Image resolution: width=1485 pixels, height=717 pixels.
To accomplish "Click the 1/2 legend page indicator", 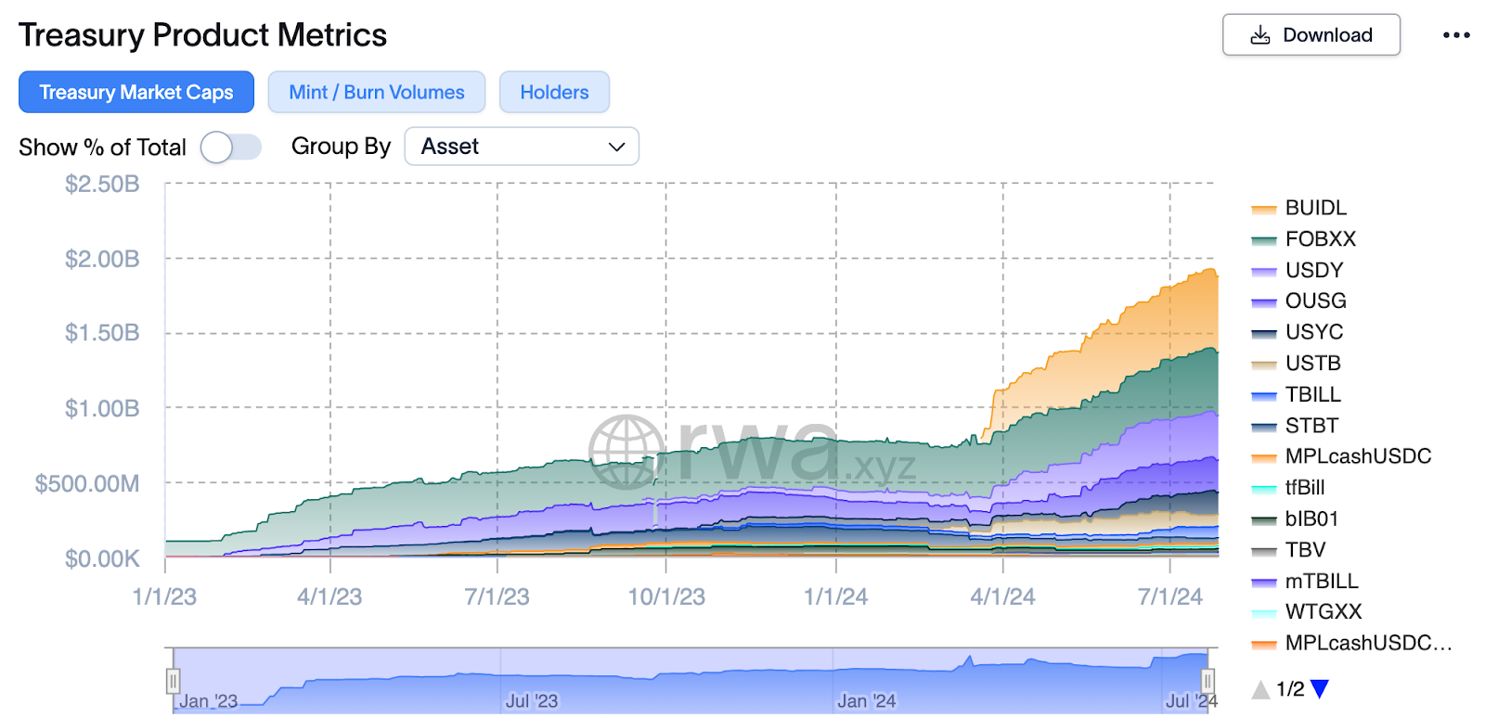I will [1290, 689].
